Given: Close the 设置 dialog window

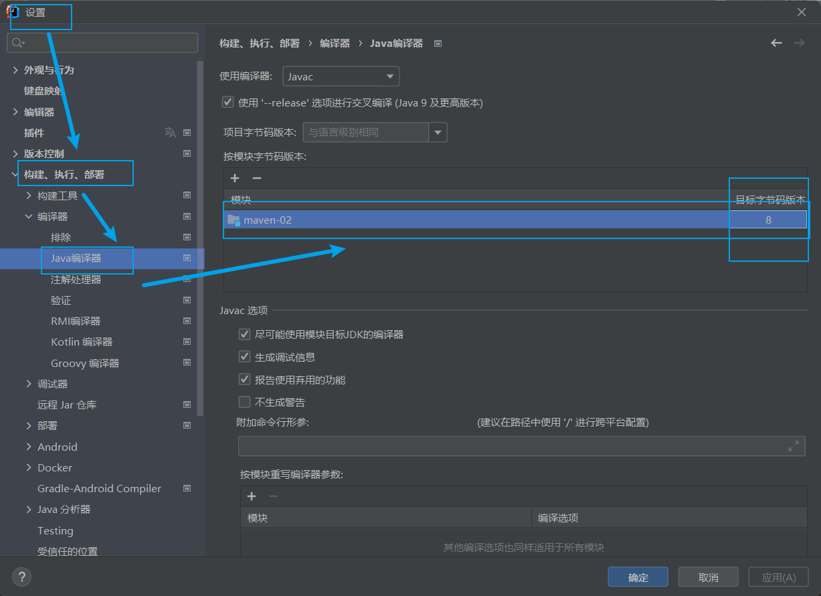Looking at the screenshot, I should 802,11.
